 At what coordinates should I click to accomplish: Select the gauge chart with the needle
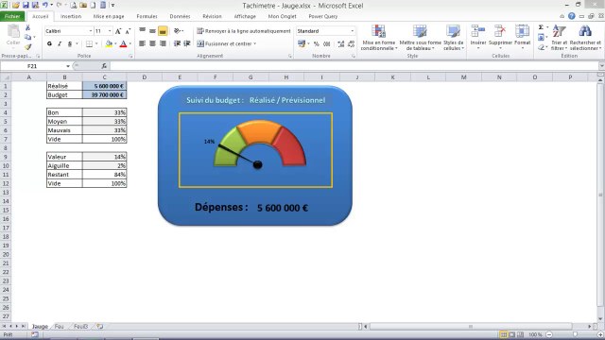point(255,150)
